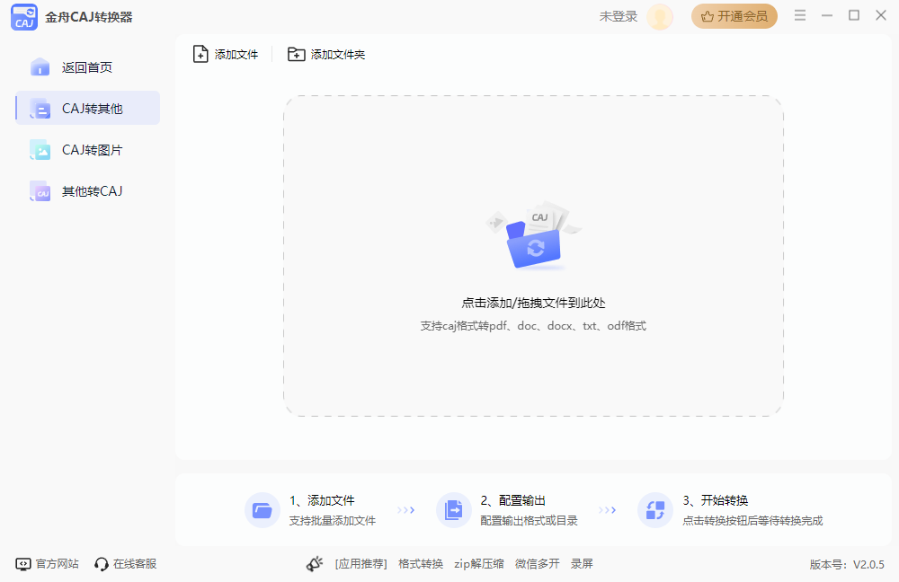Viewport: 899px width, 582px height.
Task: Click the CAJ folder illustration in drop zone
Action: coord(533,234)
